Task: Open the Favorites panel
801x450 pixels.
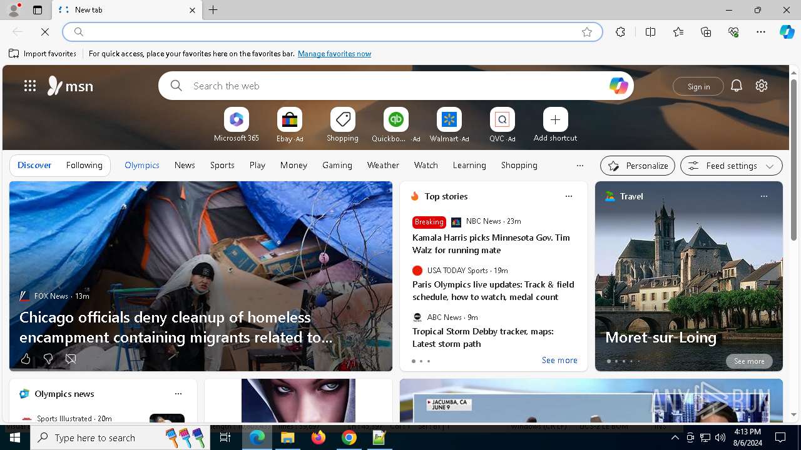Action: 678,32
